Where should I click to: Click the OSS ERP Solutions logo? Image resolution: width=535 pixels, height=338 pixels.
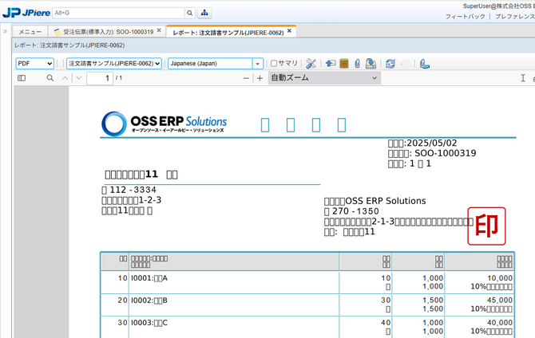pyautogui.click(x=164, y=124)
